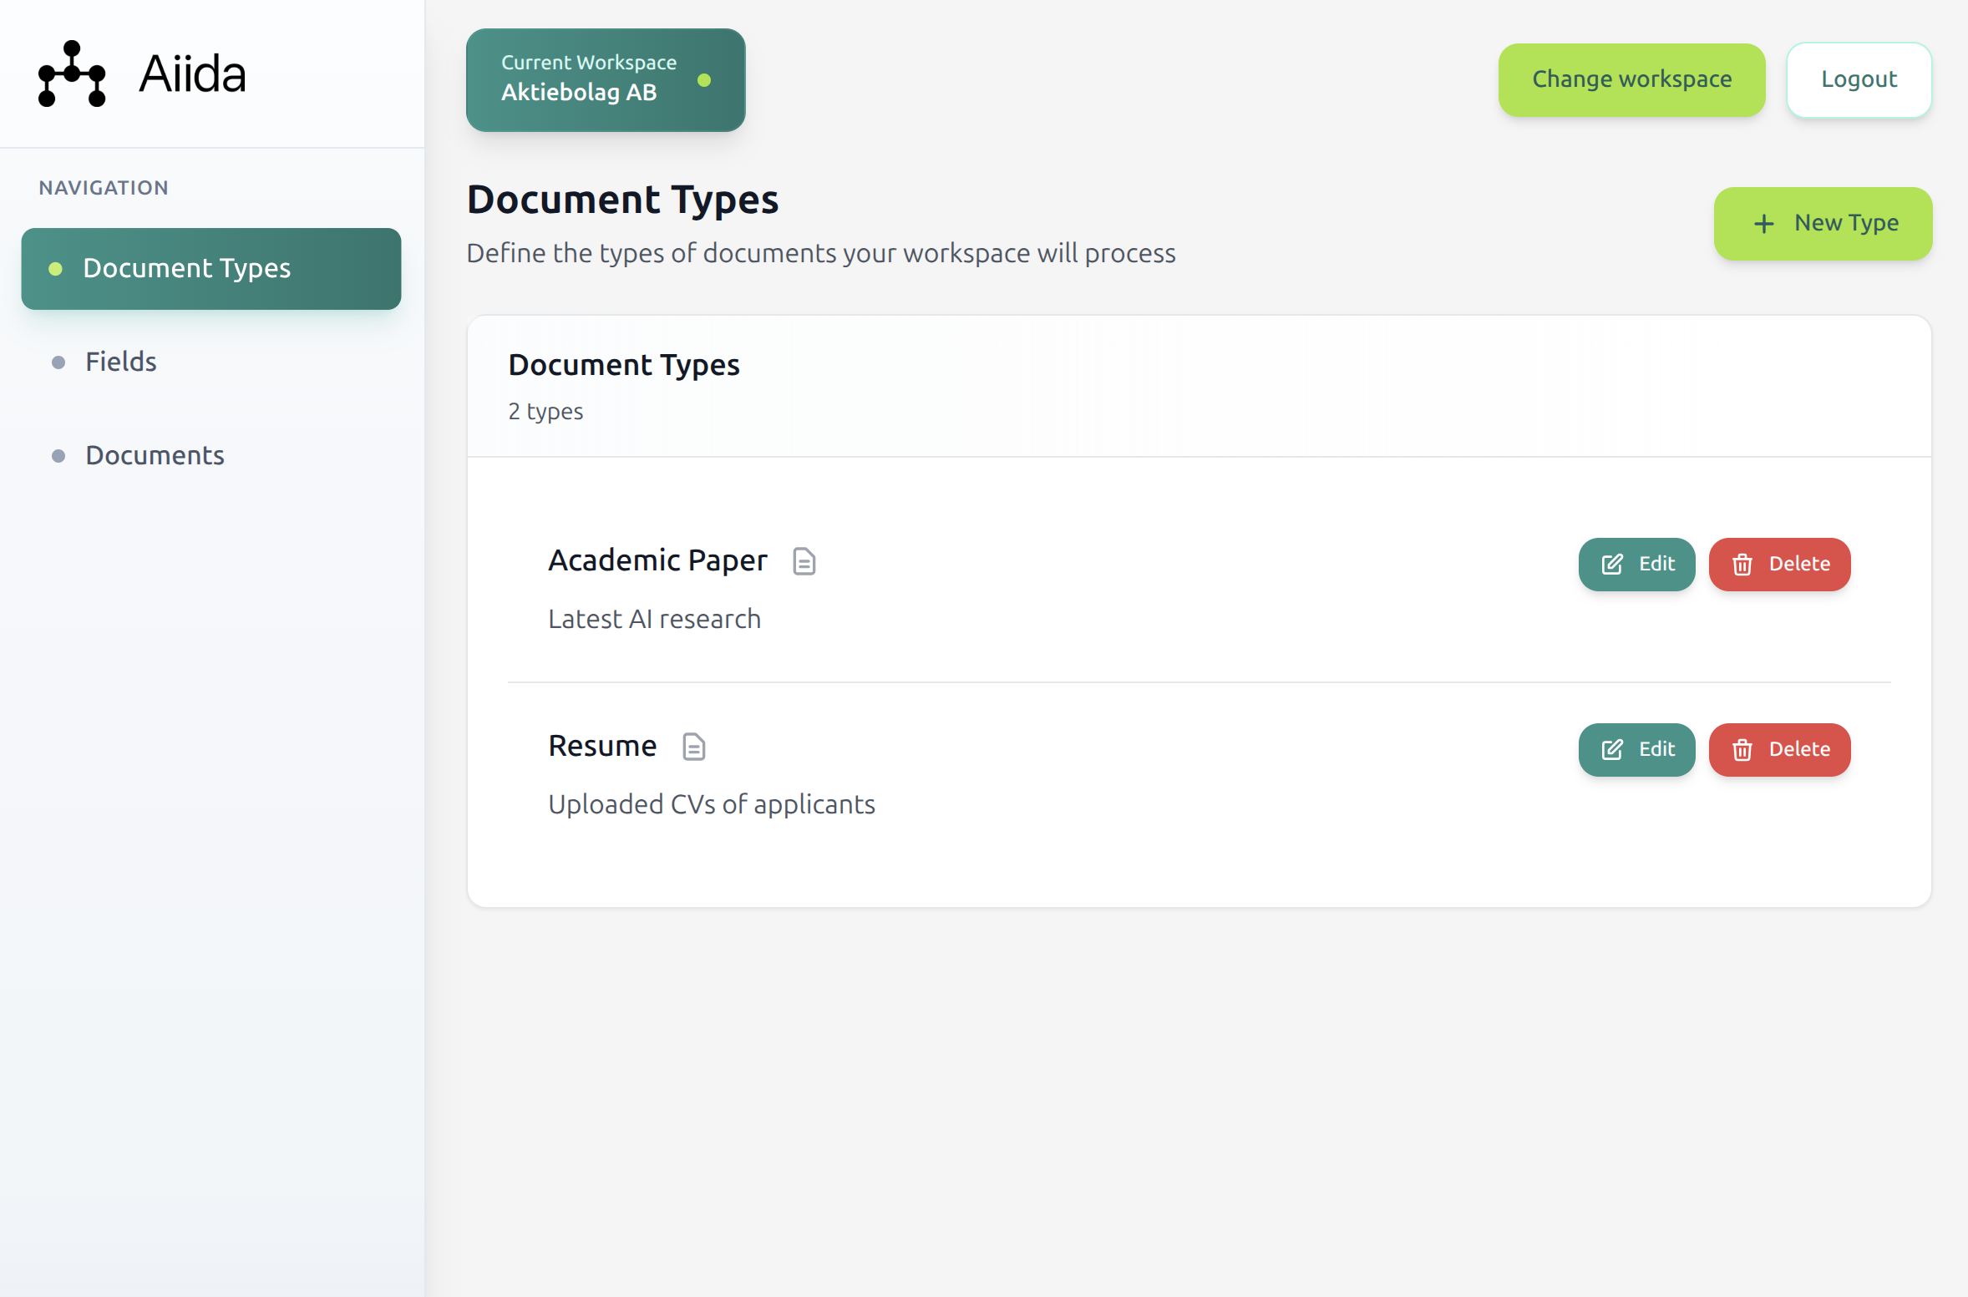Click the document icon beside Resume
The image size is (1968, 1297).
point(693,747)
